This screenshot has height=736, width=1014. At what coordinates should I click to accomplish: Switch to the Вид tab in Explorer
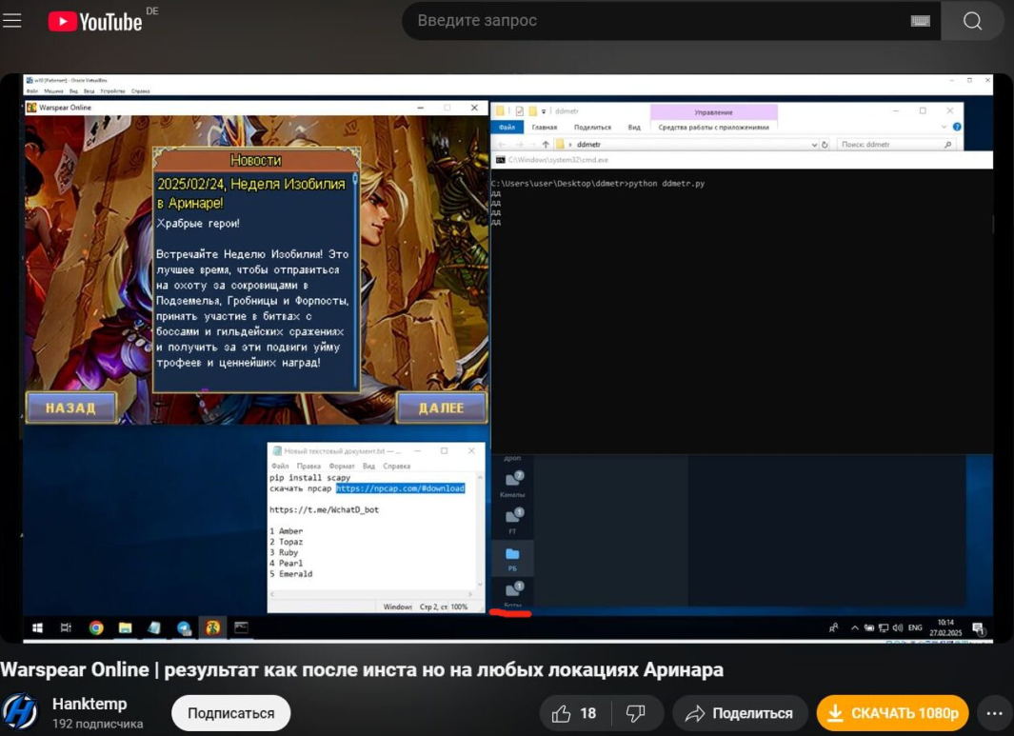pos(634,127)
